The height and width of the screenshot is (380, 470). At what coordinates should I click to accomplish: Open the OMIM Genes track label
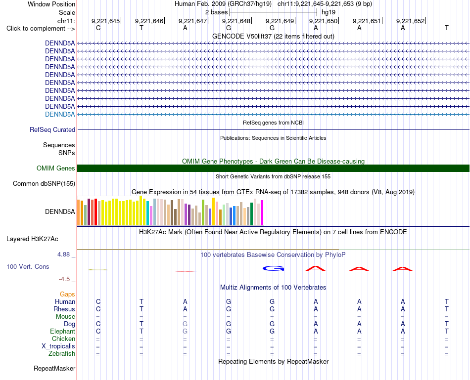click(x=55, y=169)
